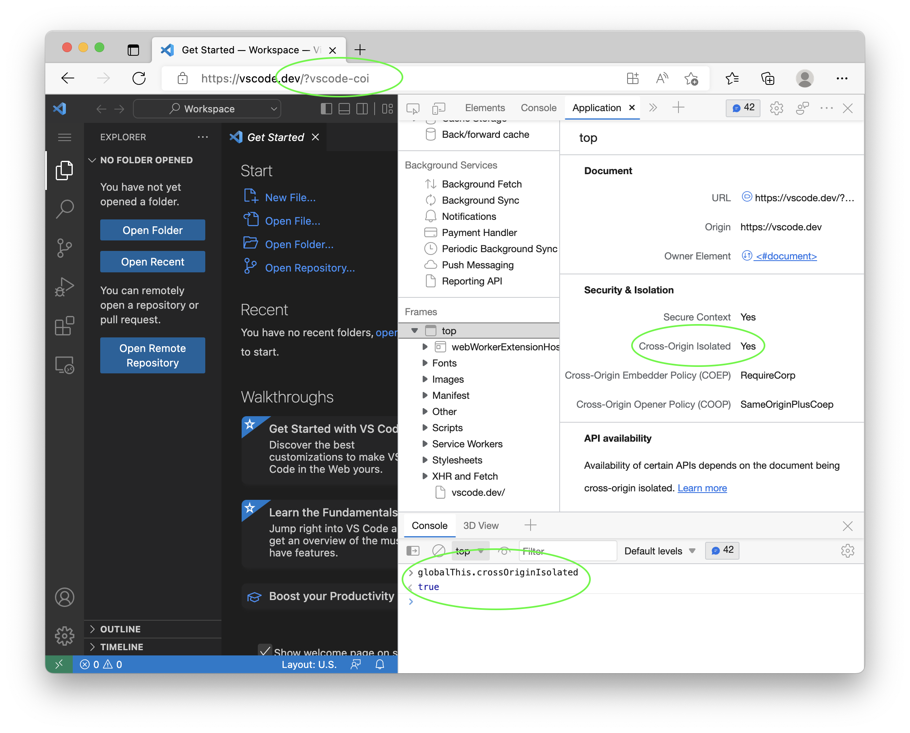This screenshot has width=910, height=733.
Task: Clear the console with the ban icon
Action: [439, 551]
